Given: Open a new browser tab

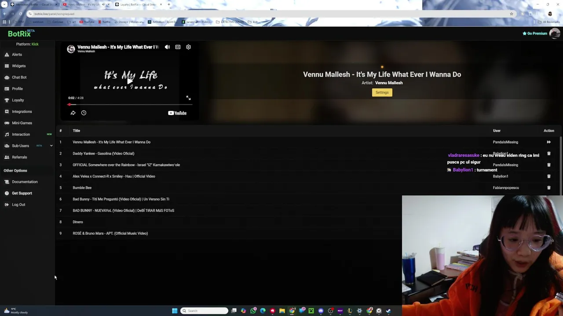Looking at the screenshot, I should (169, 4).
